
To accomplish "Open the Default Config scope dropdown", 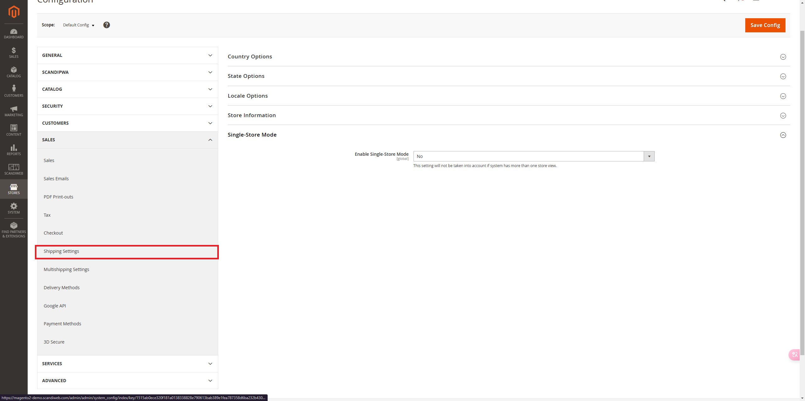I will click(79, 25).
